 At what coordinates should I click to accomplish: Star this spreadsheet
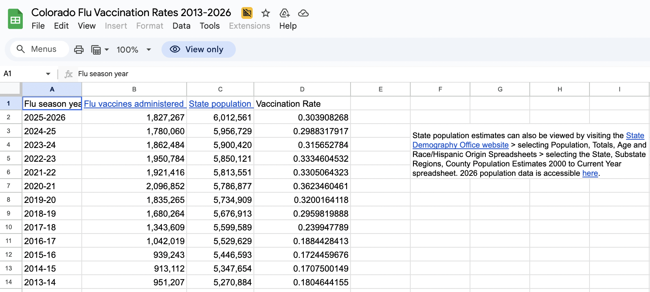[x=266, y=13]
